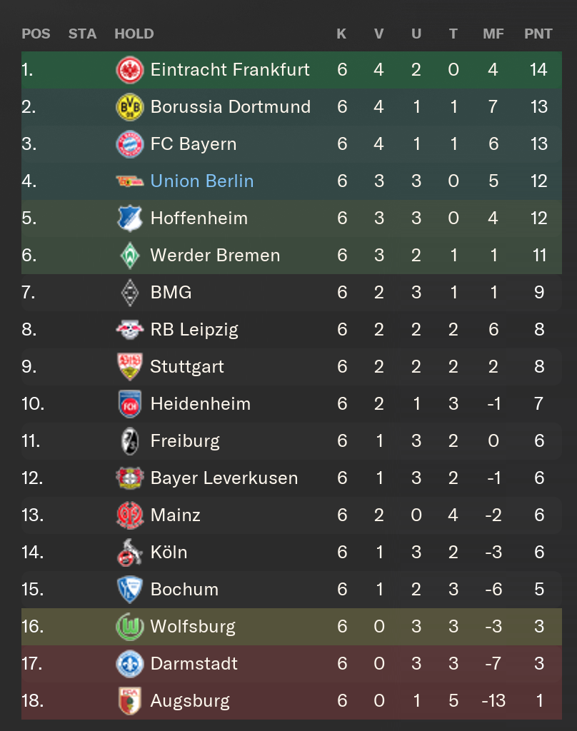The height and width of the screenshot is (731, 577).
Task: Sort by the MF column header
Action: tap(493, 34)
